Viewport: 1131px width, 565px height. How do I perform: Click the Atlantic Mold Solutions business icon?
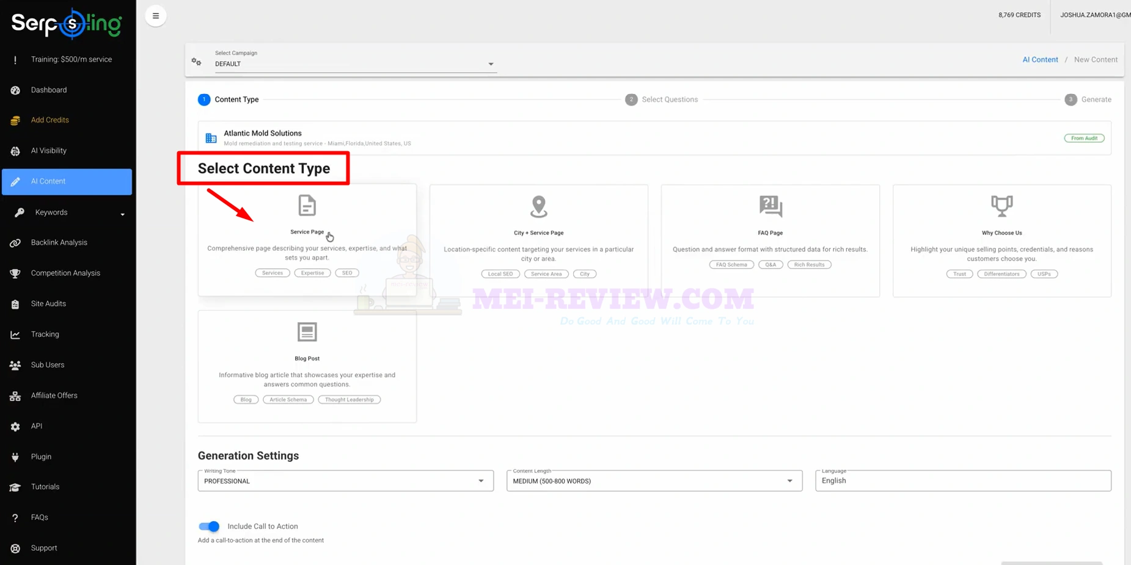pyautogui.click(x=211, y=138)
